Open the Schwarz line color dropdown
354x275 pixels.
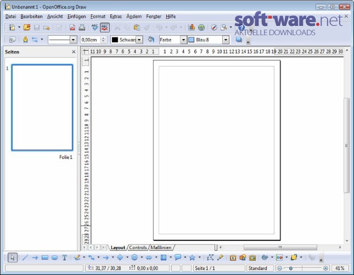[x=139, y=40]
